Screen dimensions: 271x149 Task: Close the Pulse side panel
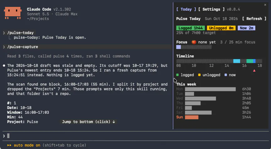pos(265,5)
